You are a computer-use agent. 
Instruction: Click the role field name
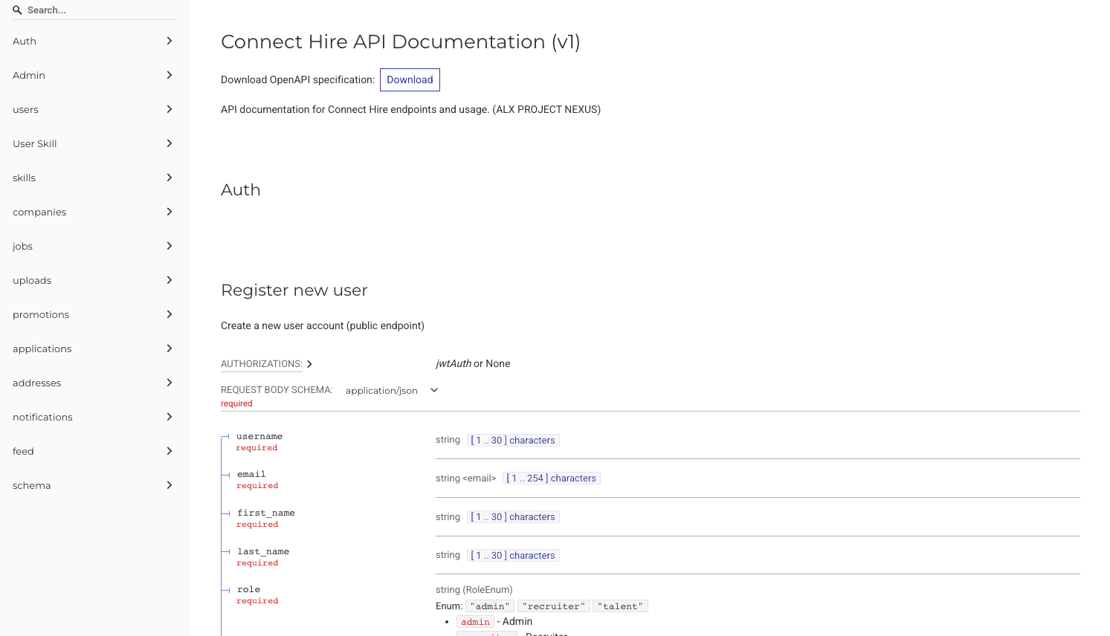[248, 590]
